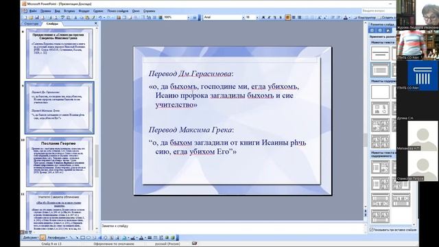Viewport: 439px width, 247px height.
Task: Open the font size dropdown
Action: (x=257, y=17)
